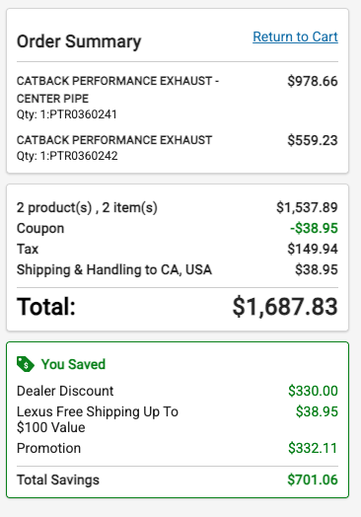Click Shipping & Handling to CA, USA row
Screen dimensions: 361x517
pyautogui.click(x=178, y=269)
